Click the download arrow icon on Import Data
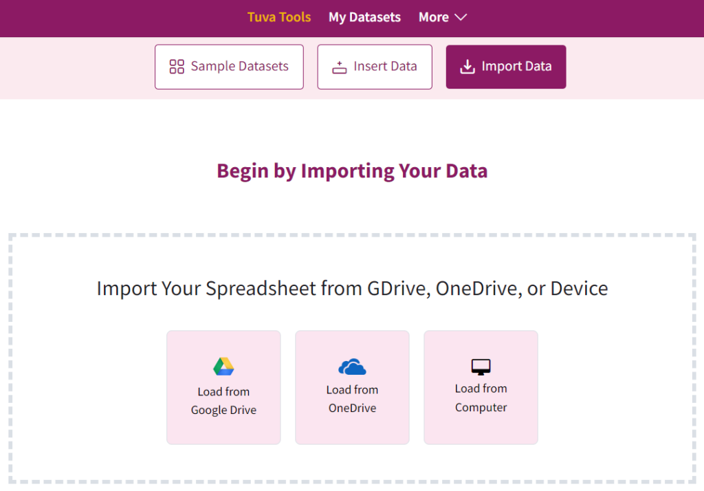 pos(467,67)
